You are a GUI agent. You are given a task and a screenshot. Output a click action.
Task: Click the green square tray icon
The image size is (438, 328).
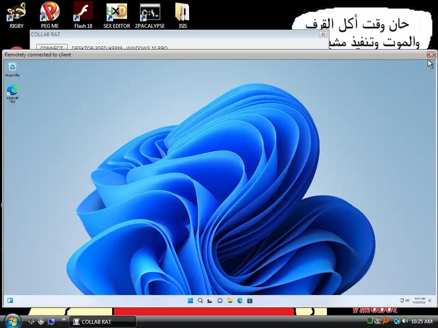click(x=370, y=321)
